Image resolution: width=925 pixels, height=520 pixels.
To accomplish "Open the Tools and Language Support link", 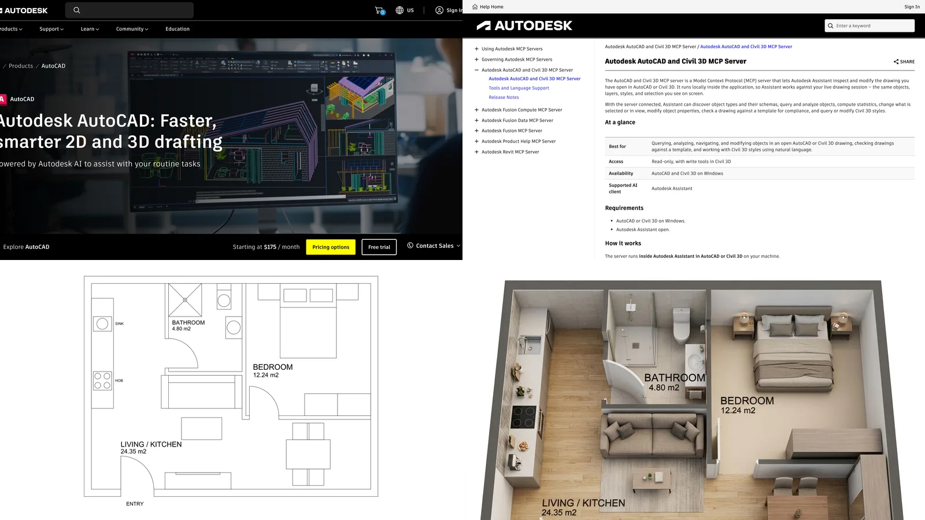I will 519,88.
